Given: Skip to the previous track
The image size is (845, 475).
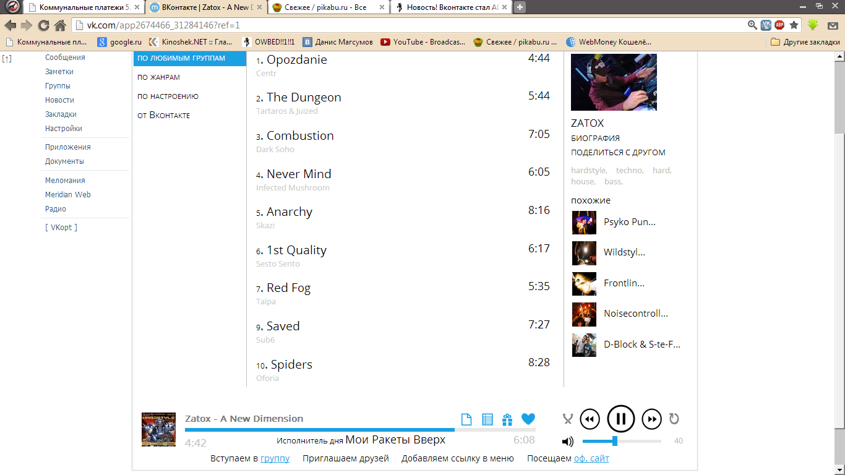Looking at the screenshot, I should [x=590, y=419].
